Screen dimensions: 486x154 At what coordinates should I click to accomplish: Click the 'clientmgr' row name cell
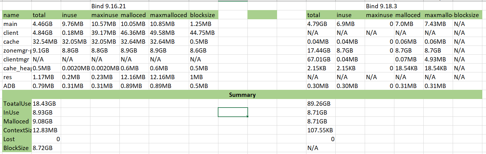(17, 59)
